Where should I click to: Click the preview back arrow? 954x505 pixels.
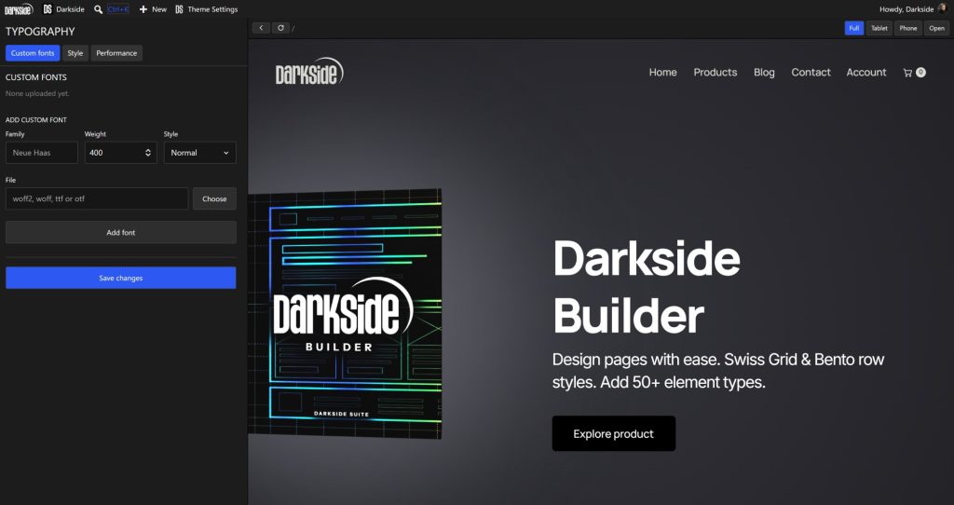(x=261, y=28)
